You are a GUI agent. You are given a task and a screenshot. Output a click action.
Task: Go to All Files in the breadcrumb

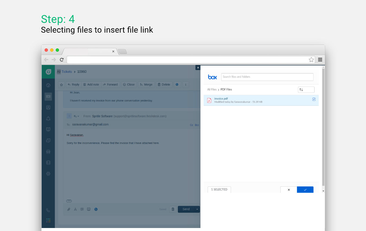click(212, 89)
